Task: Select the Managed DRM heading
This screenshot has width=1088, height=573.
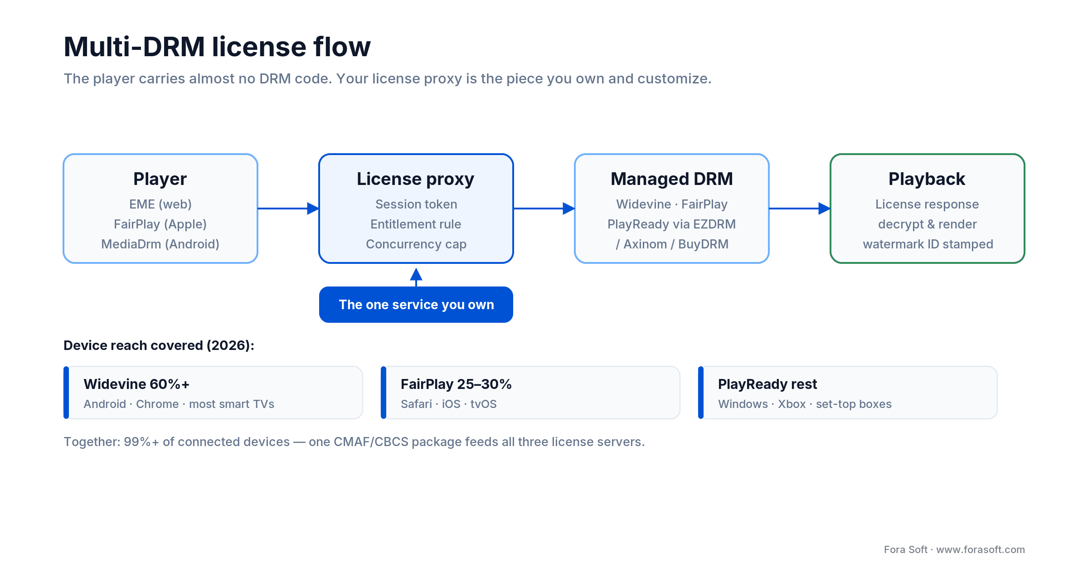Action: pyautogui.click(x=672, y=179)
